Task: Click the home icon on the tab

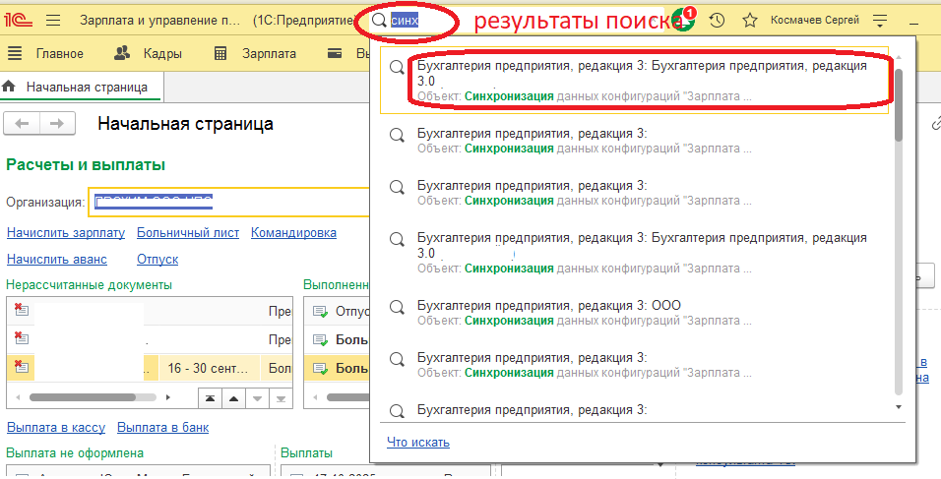Action: 9,87
